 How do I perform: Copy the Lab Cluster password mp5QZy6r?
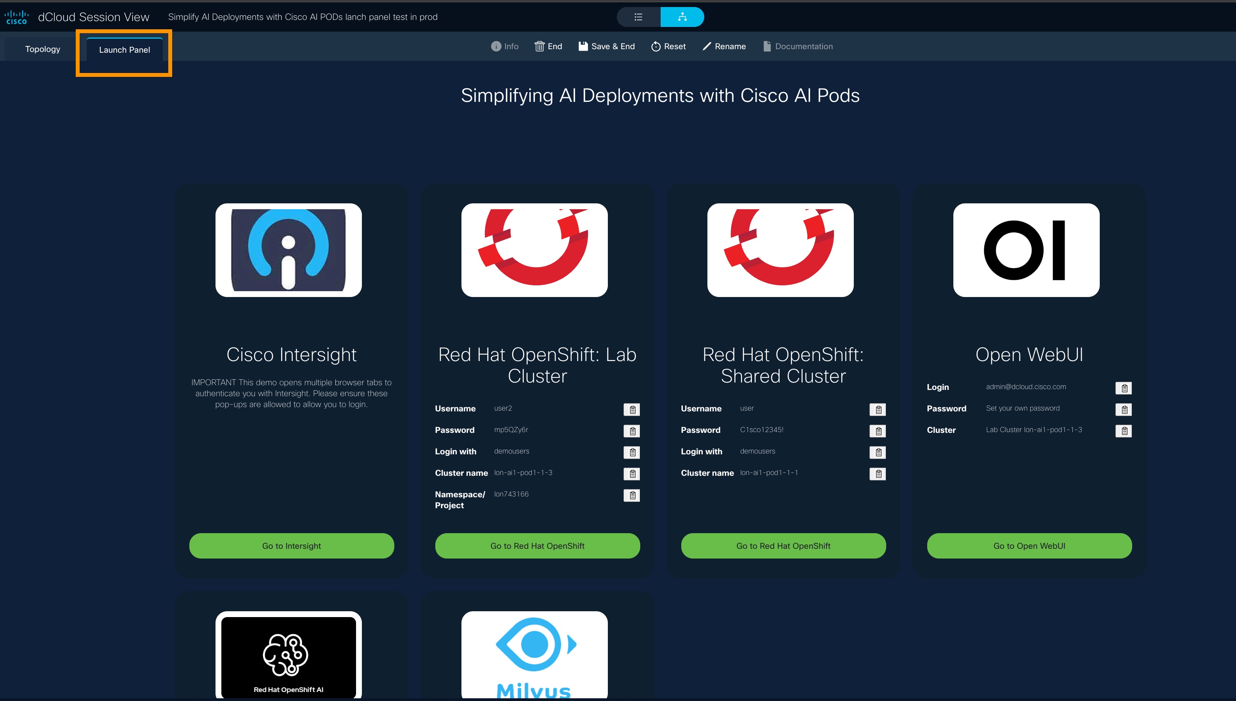click(x=632, y=431)
